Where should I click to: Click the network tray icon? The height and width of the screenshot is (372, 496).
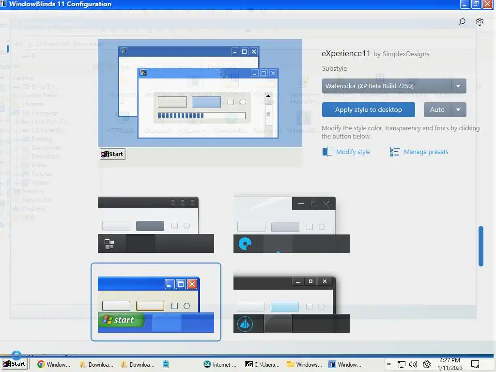(x=402, y=365)
